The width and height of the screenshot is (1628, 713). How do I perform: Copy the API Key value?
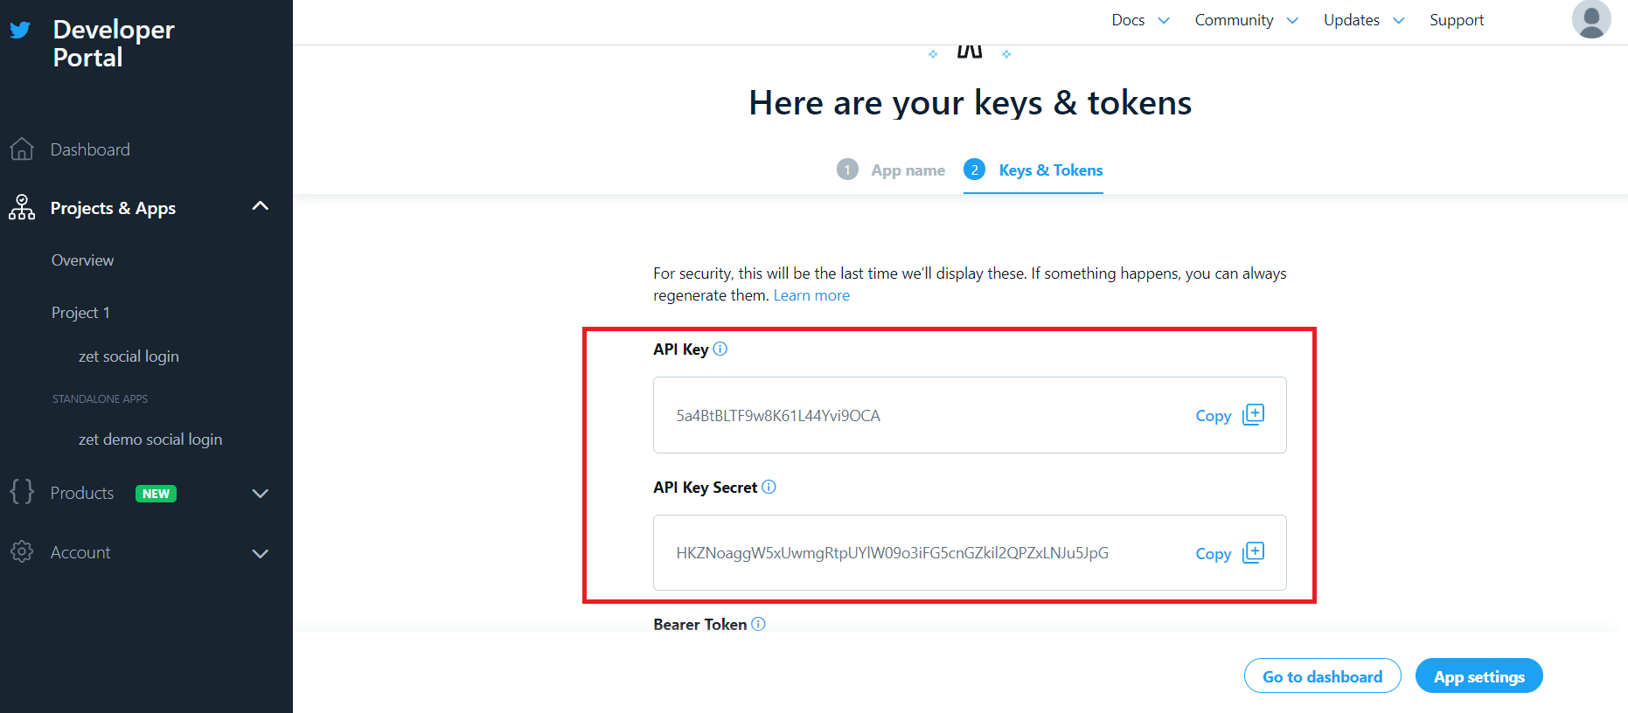click(1229, 415)
